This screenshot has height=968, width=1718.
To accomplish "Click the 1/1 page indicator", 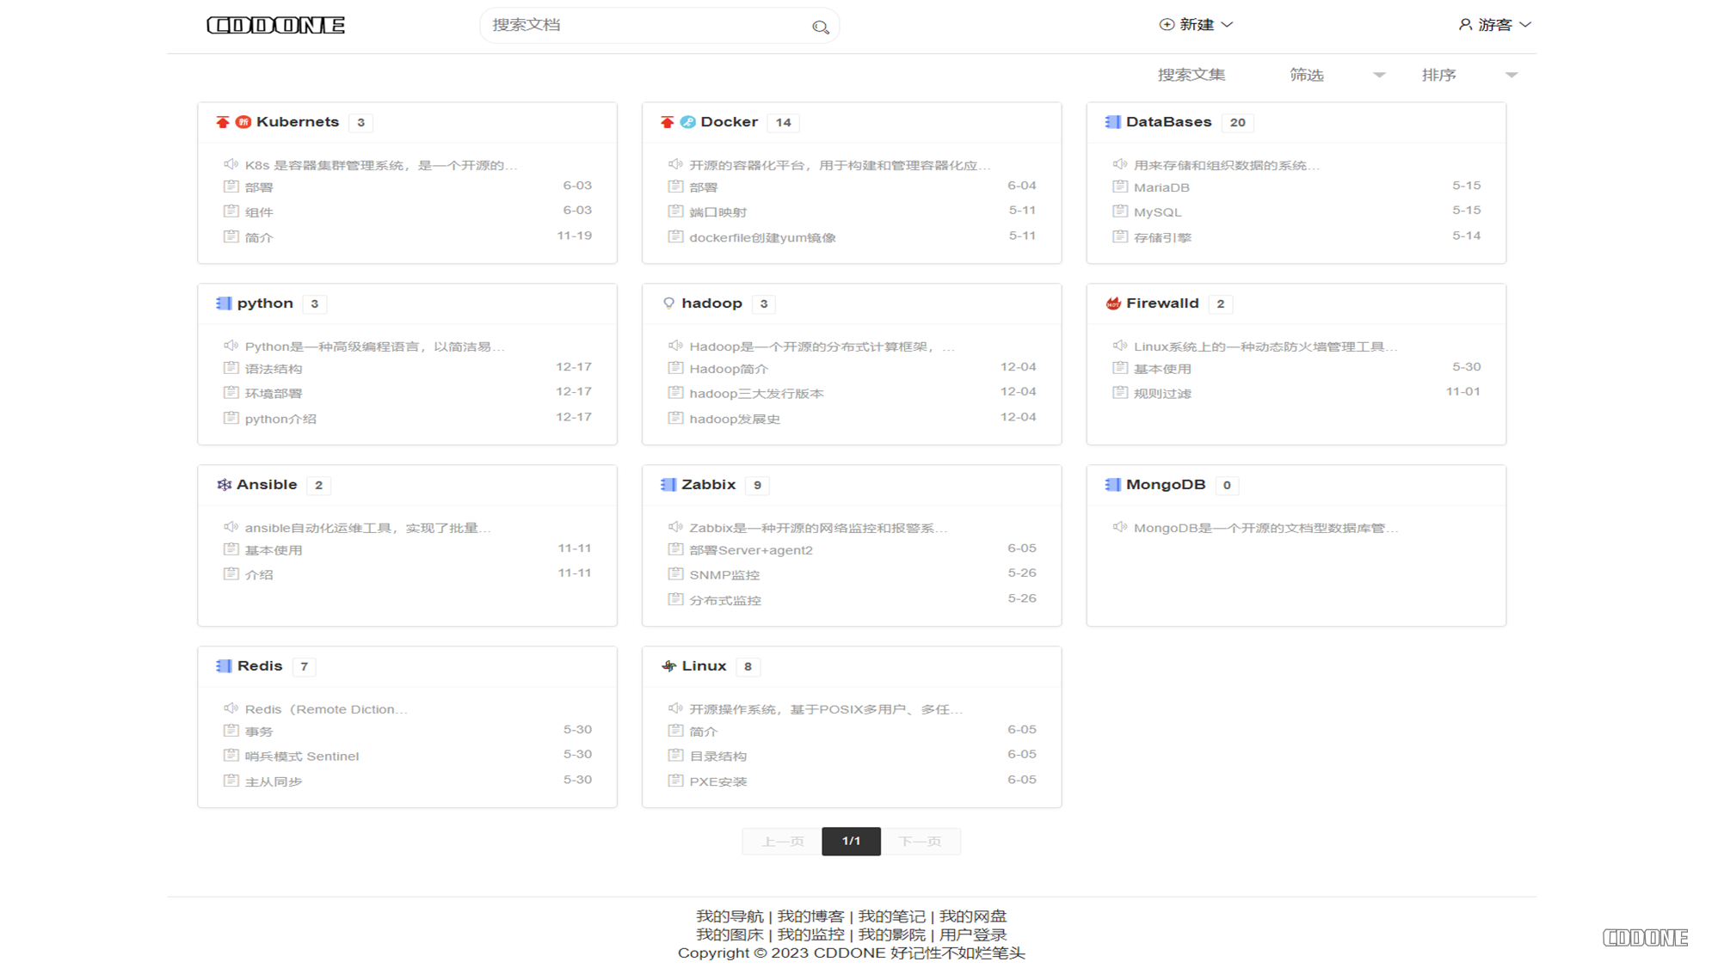I will pos(851,842).
